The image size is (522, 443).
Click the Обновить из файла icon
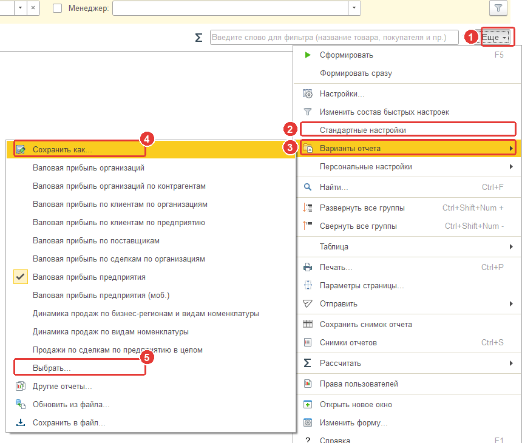click(x=21, y=404)
